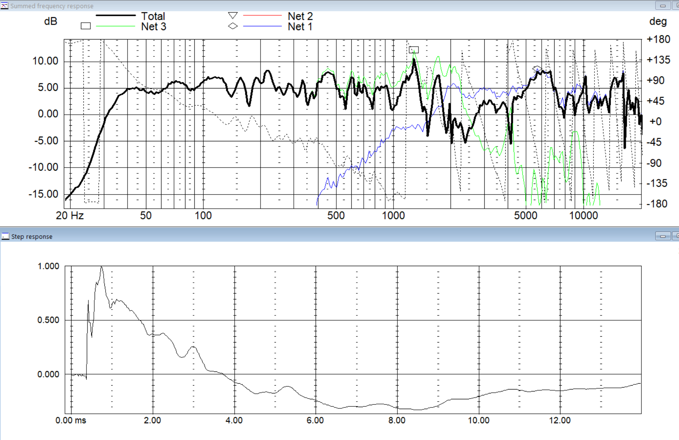Viewport: 679px width, 440px height.
Task: Select the Net 2 legend label
Action: coord(300,16)
